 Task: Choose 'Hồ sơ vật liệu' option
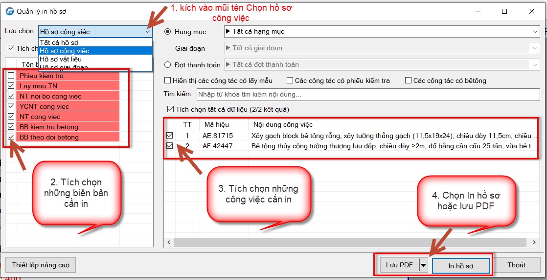[60, 59]
